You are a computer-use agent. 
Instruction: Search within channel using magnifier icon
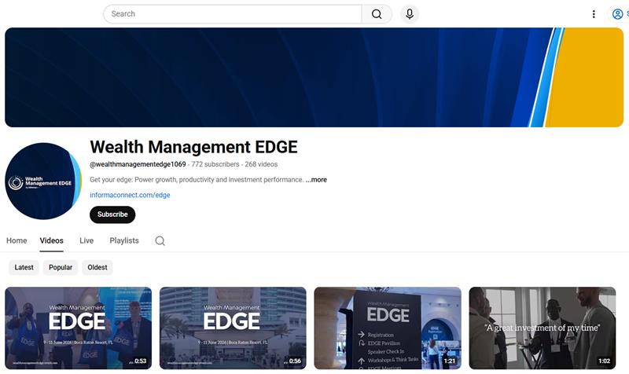(x=160, y=241)
